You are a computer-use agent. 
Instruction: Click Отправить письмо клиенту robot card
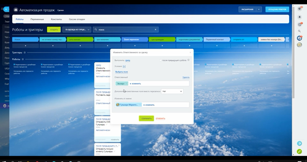point(107,149)
